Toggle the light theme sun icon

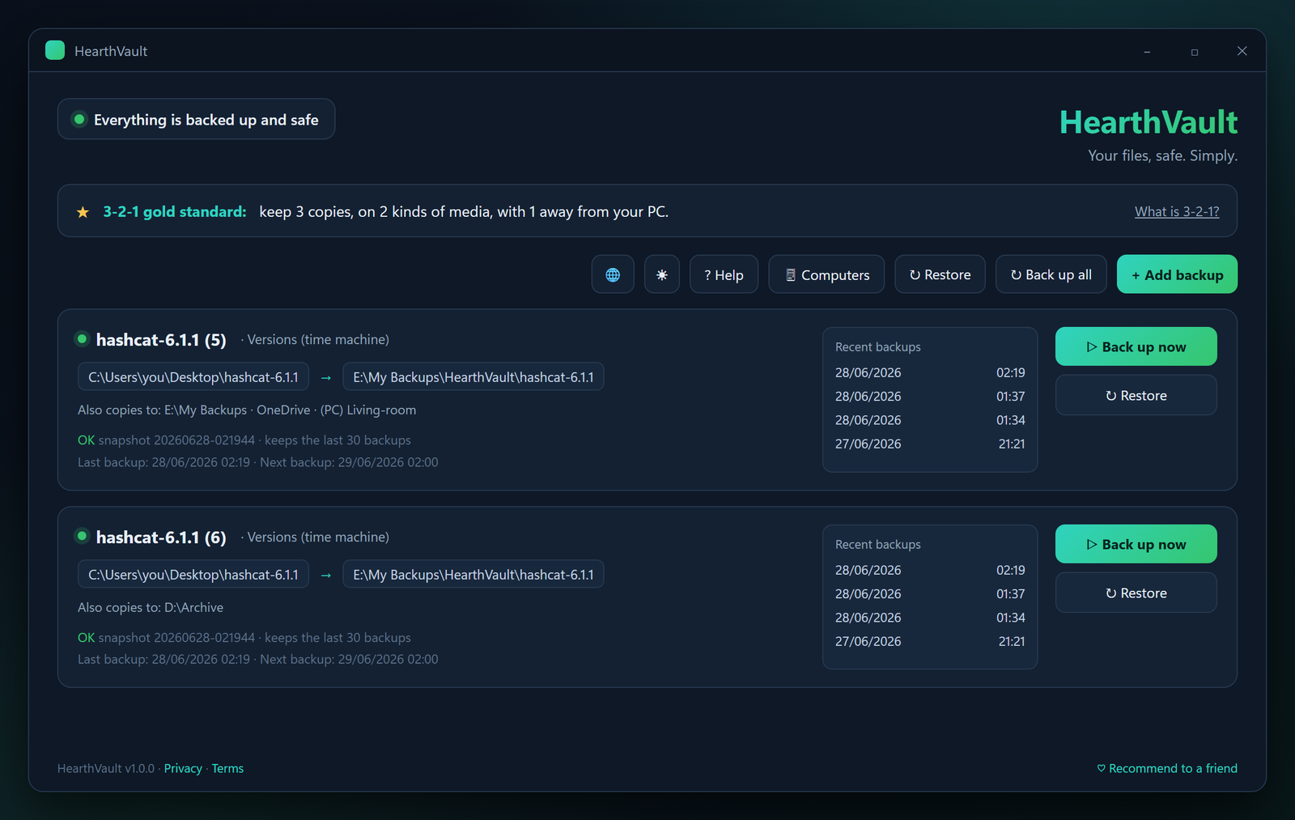[x=662, y=274]
